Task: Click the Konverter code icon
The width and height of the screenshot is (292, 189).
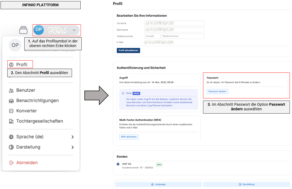Action: 11,111
